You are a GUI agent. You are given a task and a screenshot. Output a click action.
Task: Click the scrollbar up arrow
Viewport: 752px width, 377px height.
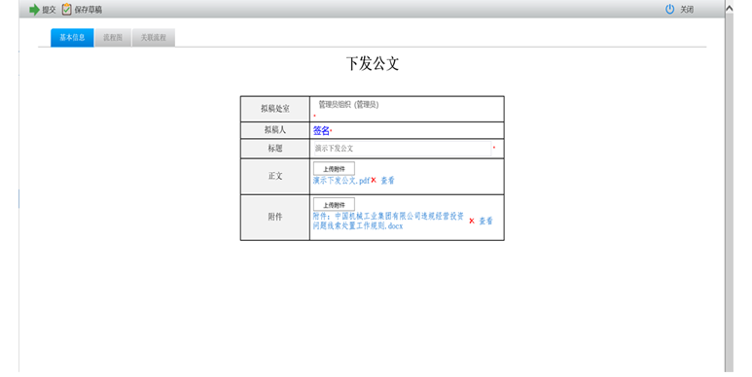pos(729,8)
